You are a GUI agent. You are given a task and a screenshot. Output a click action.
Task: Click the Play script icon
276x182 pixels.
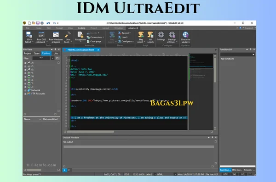(x=141, y=35)
